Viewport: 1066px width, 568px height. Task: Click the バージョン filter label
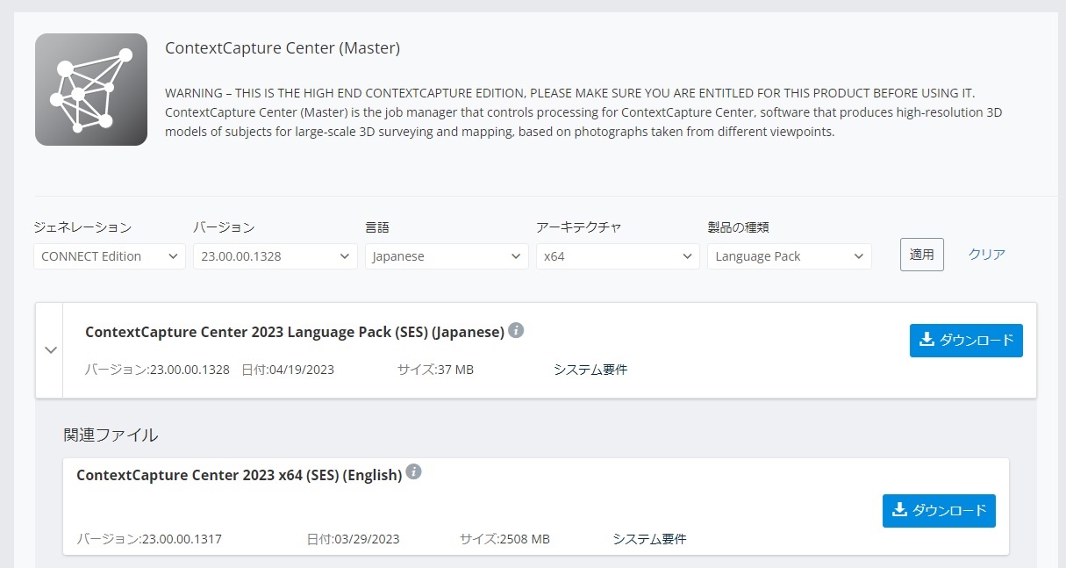224,227
